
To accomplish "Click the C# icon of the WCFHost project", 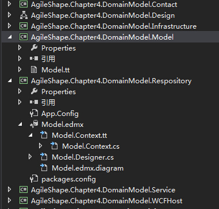I will coord(24,201).
